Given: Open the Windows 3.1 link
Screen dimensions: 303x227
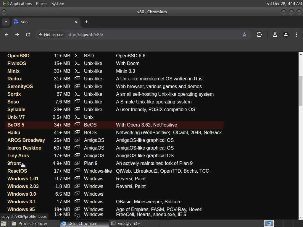Looking at the screenshot, I should (22, 202).
